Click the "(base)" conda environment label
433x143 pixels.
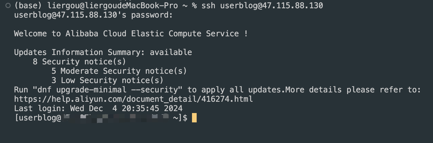[28, 5]
